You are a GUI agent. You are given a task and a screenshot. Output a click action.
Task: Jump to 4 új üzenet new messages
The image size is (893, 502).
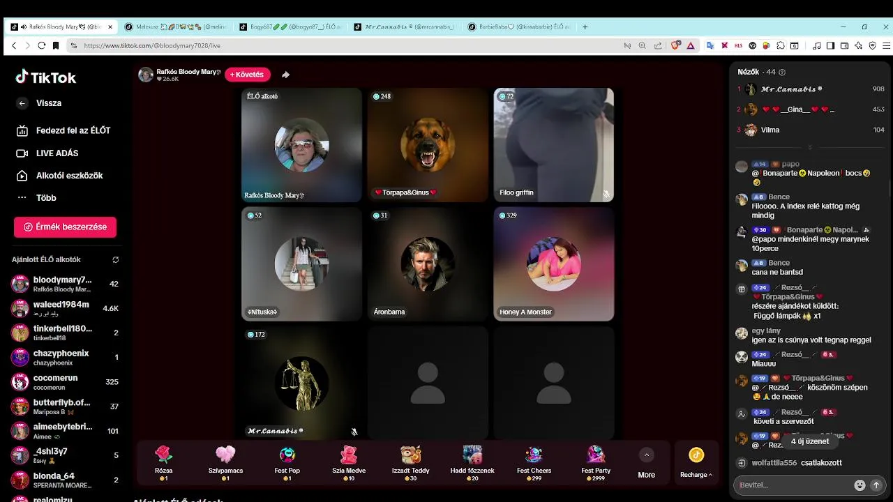coord(810,441)
